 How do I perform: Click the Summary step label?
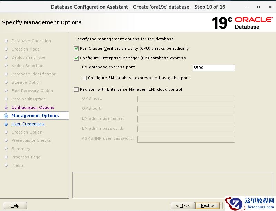tap(21, 149)
